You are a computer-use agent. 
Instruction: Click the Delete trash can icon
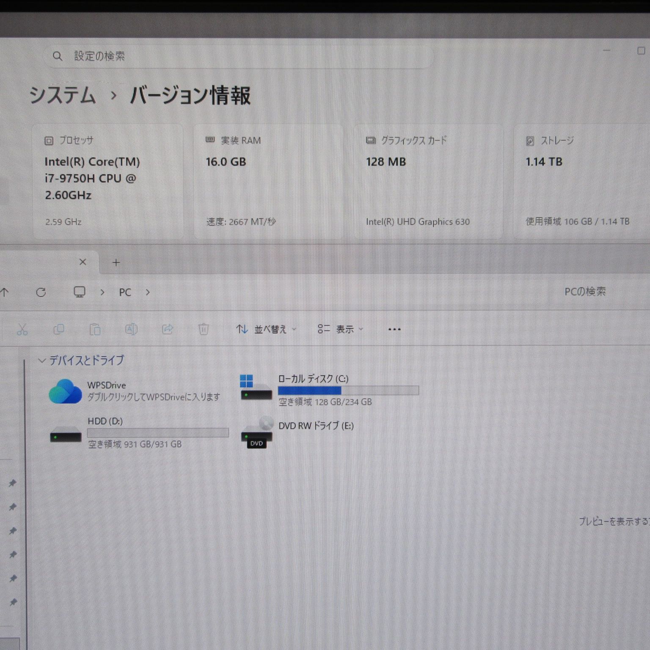point(204,329)
